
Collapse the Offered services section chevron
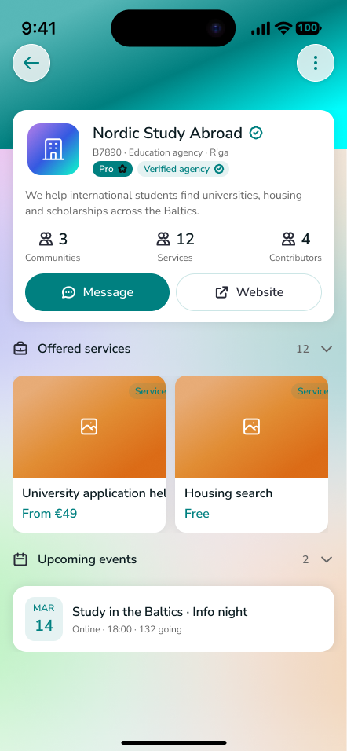pos(327,349)
